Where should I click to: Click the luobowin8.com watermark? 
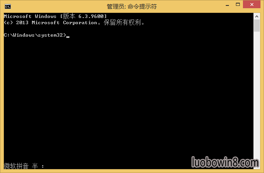click(x=225, y=162)
